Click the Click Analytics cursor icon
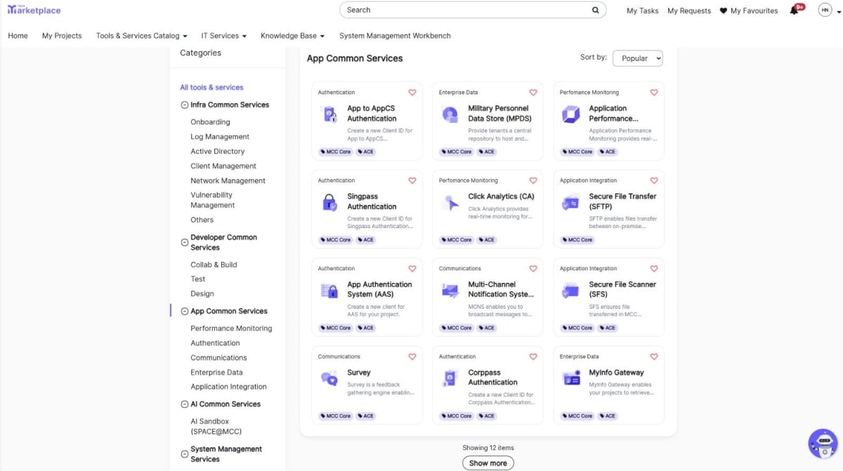This screenshot has width=843, height=471. tap(450, 203)
